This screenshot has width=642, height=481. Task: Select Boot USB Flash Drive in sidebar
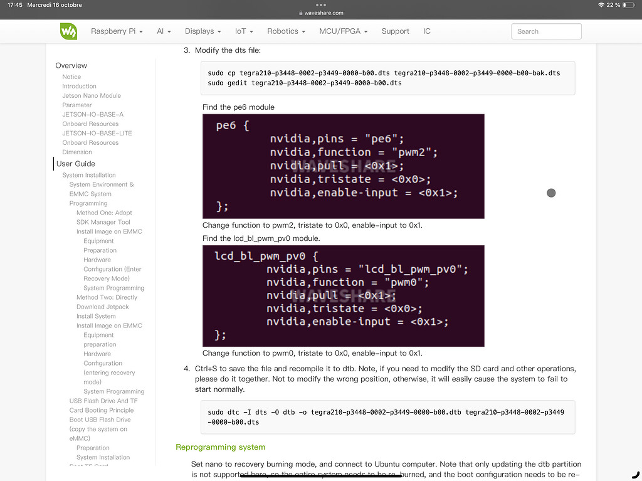[99, 419]
